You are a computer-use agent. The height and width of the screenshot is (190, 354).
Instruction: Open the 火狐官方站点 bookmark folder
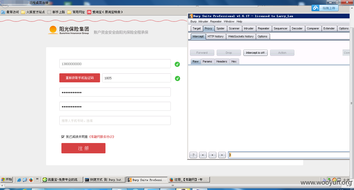coord(33,12)
